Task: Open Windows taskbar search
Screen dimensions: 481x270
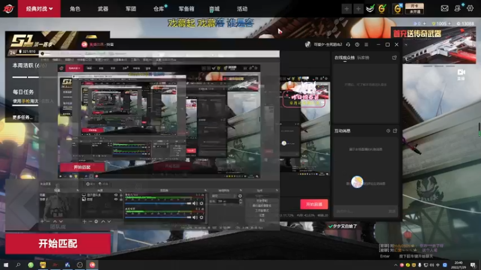Action: (x=18, y=265)
